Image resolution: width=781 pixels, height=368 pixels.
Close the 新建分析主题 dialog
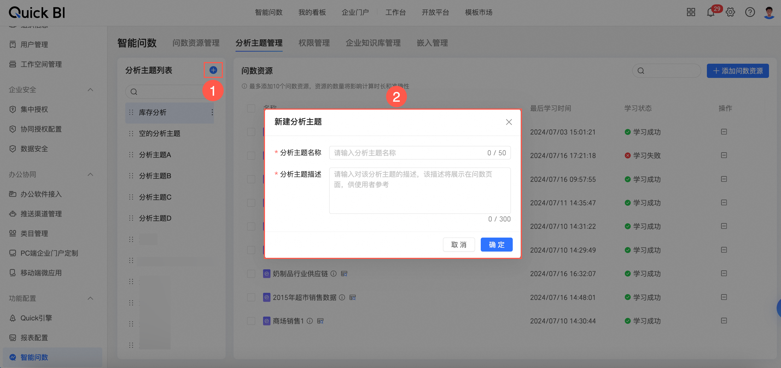(509, 122)
